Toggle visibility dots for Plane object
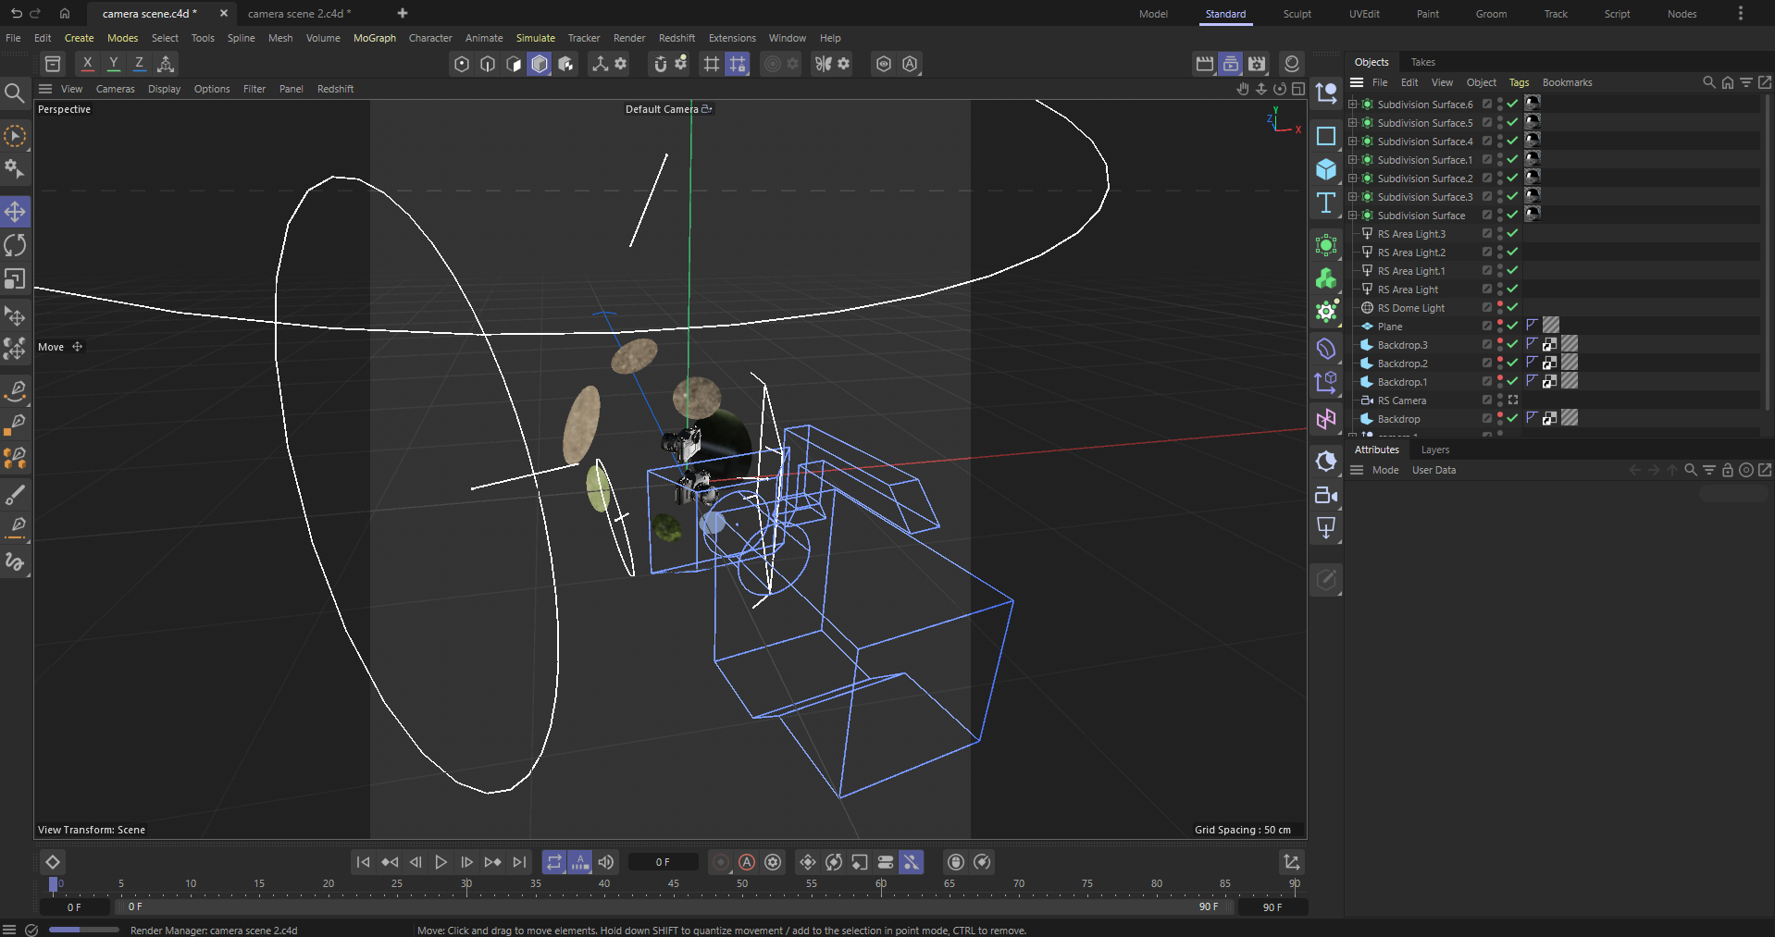This screenshot has width=1775, height=937. point(1499,326)
